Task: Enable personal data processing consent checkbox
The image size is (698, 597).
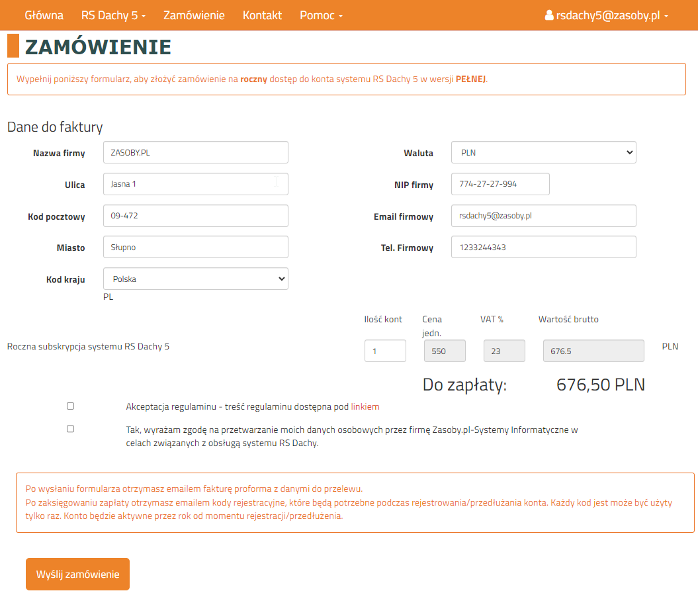Action: point(71,429)
